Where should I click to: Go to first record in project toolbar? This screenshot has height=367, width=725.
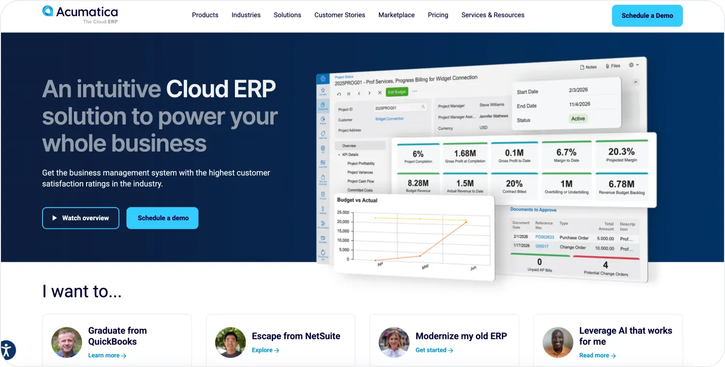349,94
